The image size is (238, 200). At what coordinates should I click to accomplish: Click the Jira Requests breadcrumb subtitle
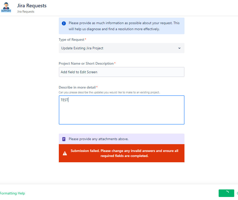pyautogui.click(x=26, y=12)
